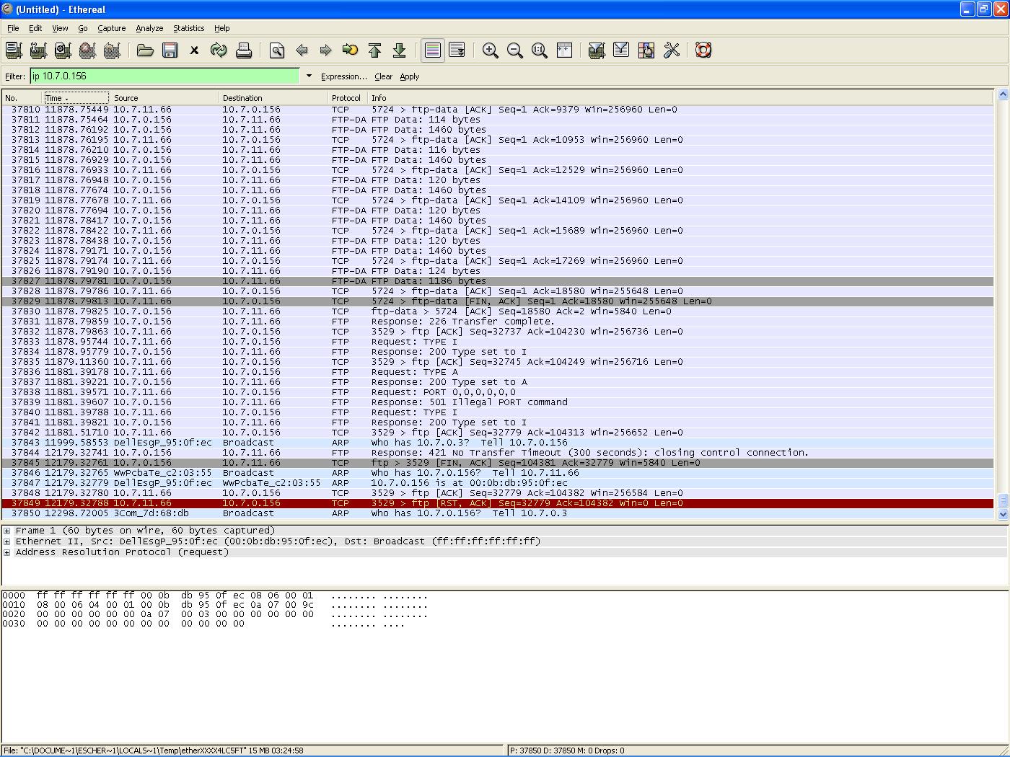
Task: Open Find Packet magnifier icon
Action: tap(277, 50)
